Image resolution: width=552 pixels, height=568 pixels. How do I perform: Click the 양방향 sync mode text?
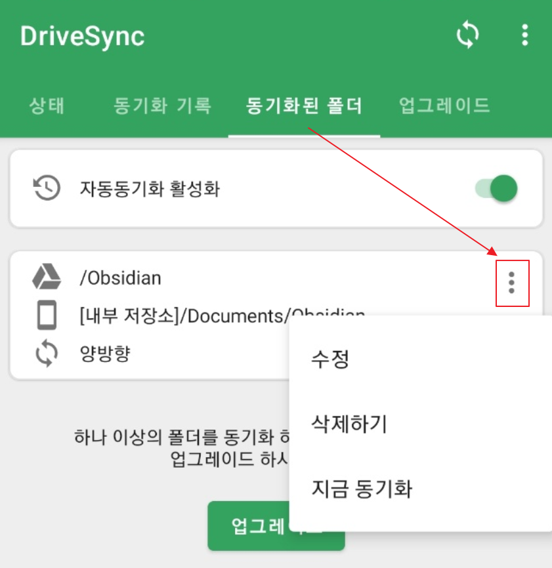click(x=105, y=354)
